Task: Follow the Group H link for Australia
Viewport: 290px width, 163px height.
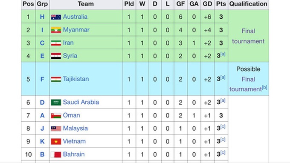Action: click(x=42, y=17)
